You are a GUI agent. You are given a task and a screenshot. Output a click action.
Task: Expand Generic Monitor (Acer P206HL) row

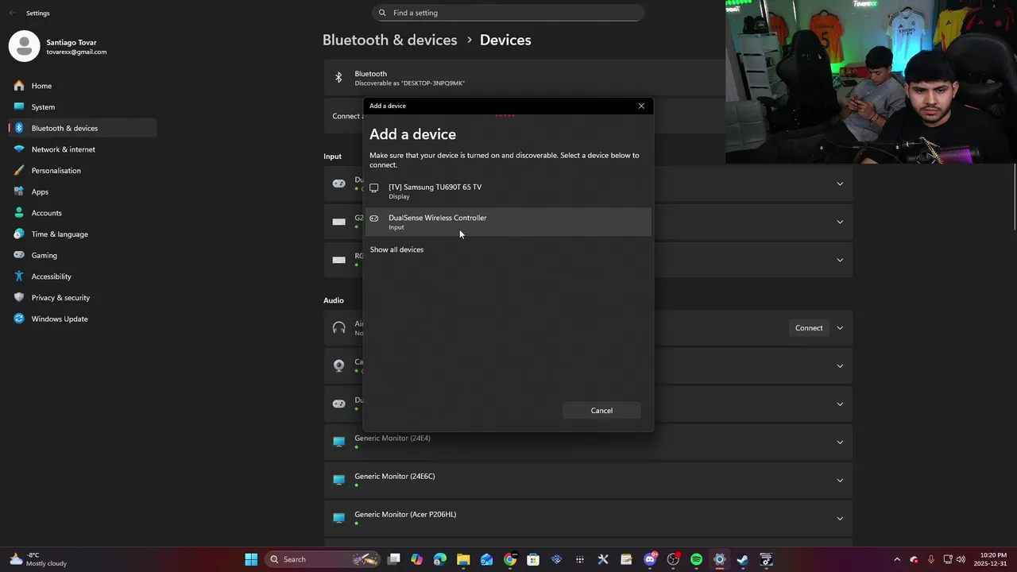(840, 519)
